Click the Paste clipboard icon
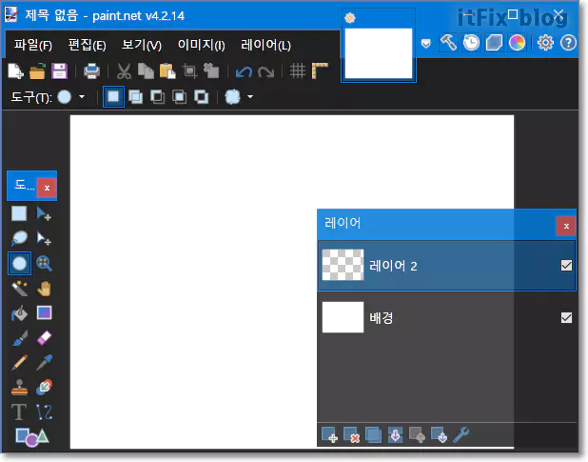The width and height of the screenshot is (588, 462). coord(167,70)
